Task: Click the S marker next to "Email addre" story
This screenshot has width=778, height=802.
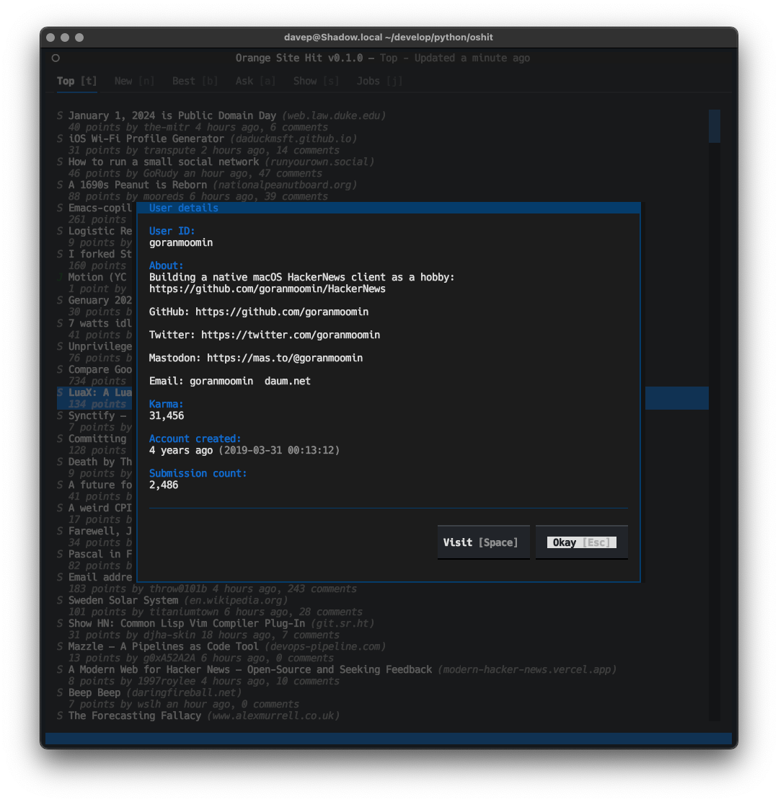Action: [58, 577]
